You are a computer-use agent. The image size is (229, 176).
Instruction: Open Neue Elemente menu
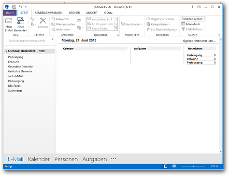21,25
